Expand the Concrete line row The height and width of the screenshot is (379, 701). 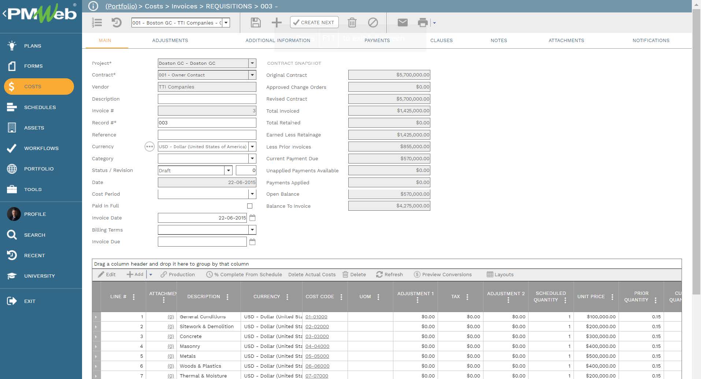pos(96,337)
